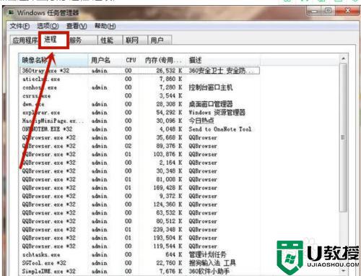Select the 进程 tab
Screen dimensions: 361x276
pyautogui.click(x=53, y=40)
